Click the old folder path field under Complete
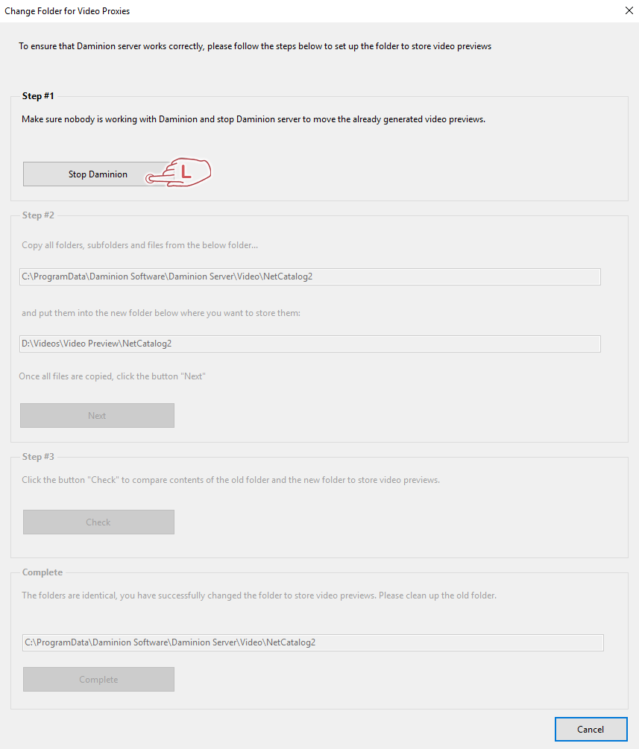This screenshot has height=749, width=639. [312, 642]
